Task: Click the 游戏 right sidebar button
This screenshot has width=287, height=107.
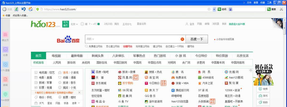Action: point(263,95)
